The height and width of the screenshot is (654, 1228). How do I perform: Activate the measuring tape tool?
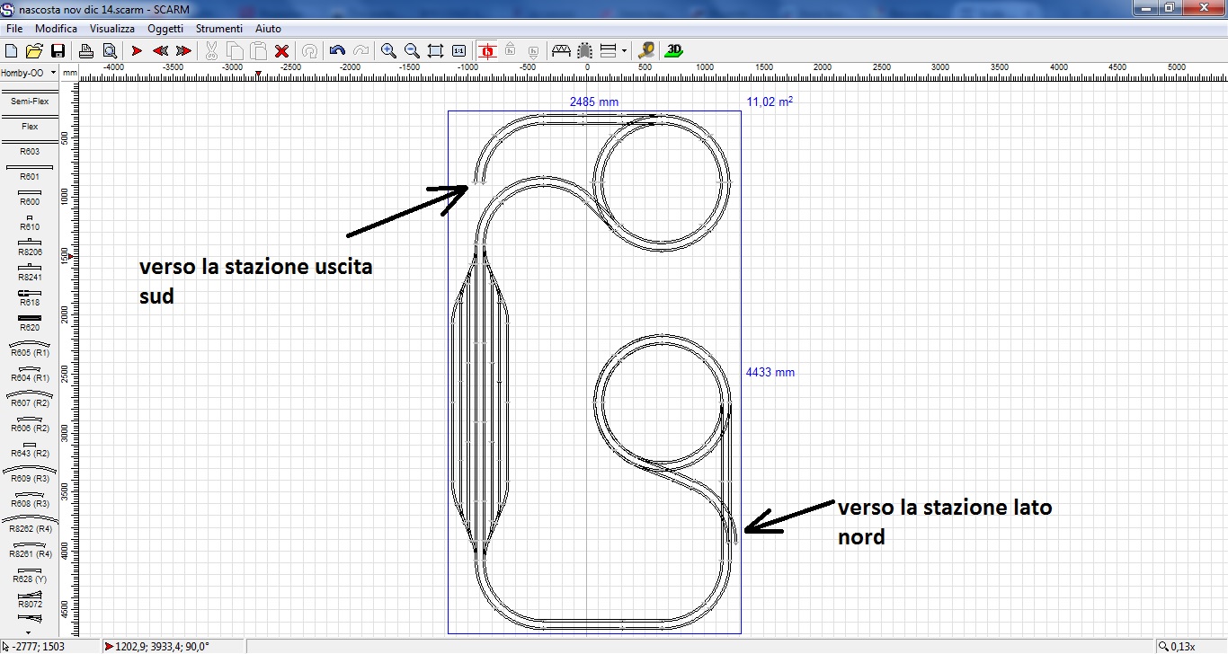646,50
